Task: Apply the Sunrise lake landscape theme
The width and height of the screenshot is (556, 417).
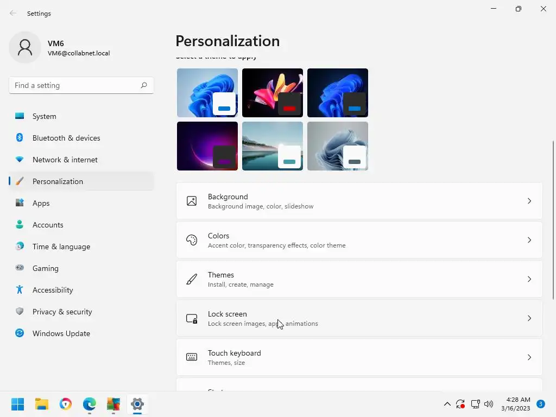Action: [273, 146]
